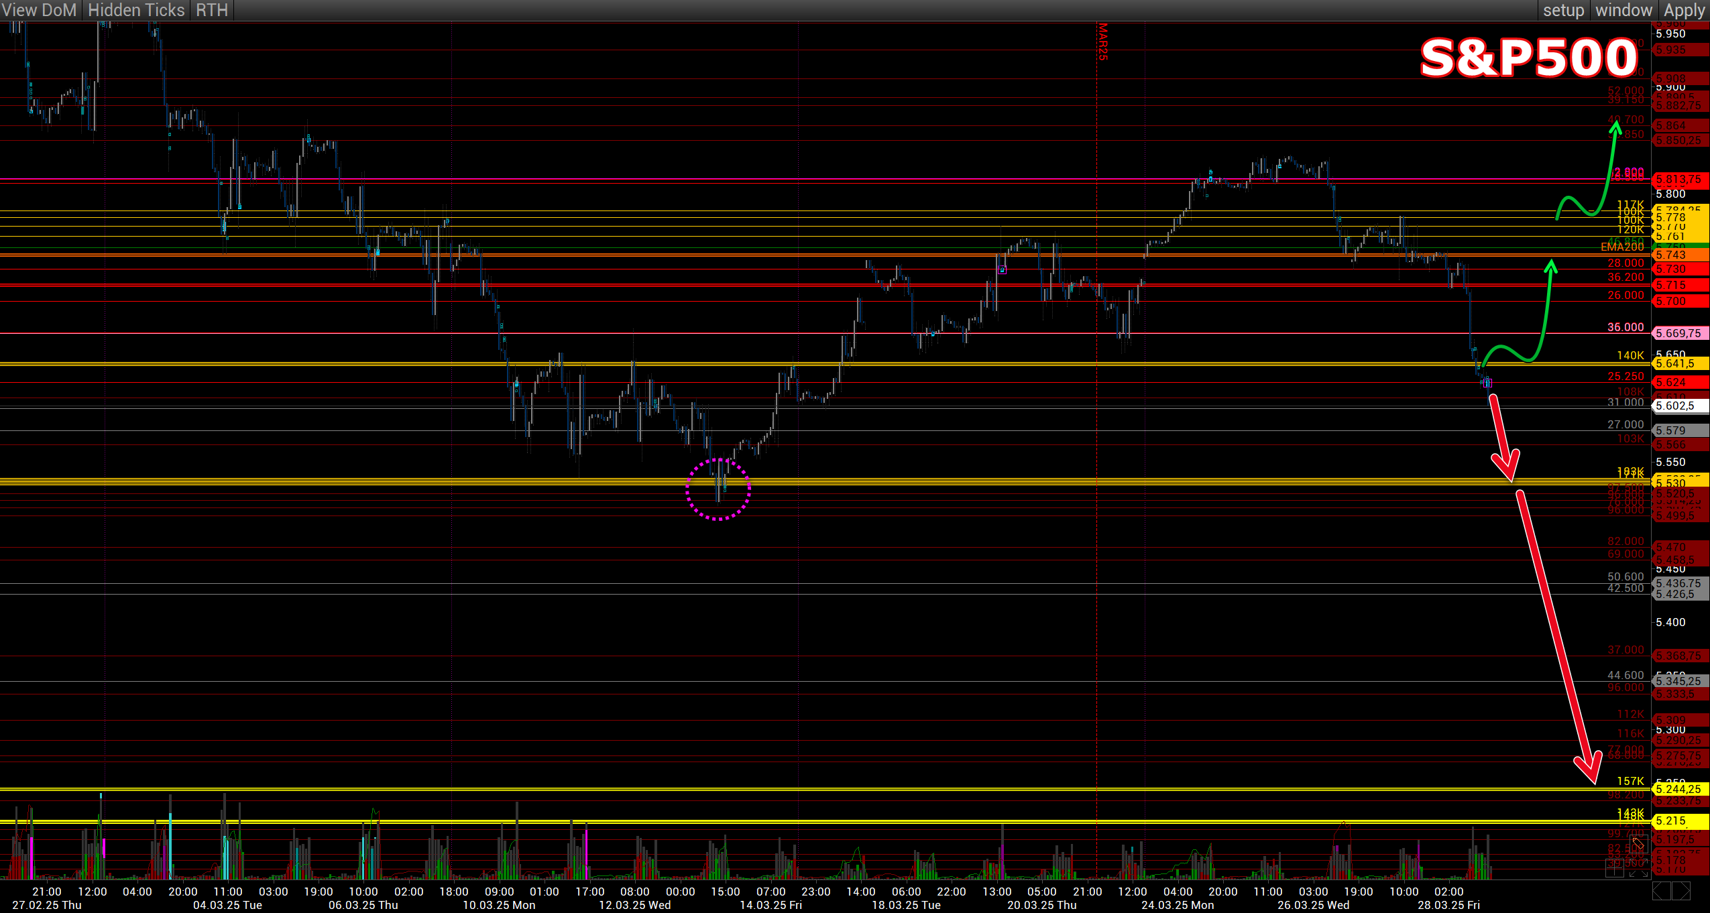The width and height of the screenshot is (1710, 913).
Task: Click the 5.864 price label
Action: [x=1680, y=125]
